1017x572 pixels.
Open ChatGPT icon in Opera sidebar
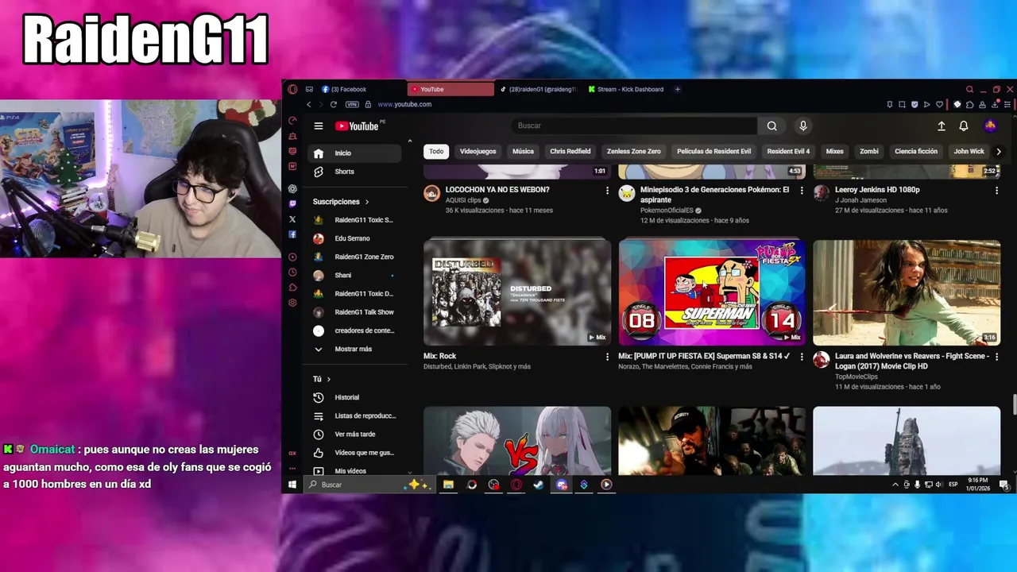[x=292, y=188]
